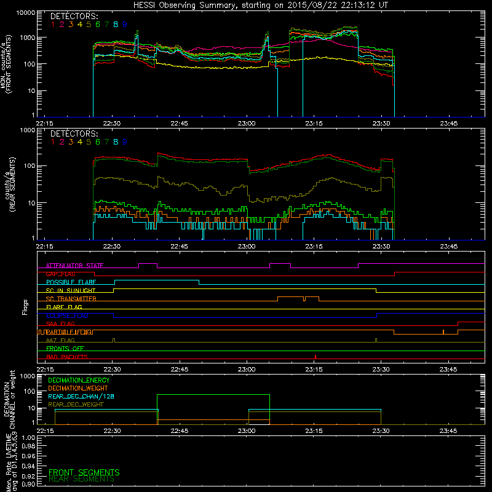Click the FRONTS_OFF flag label

(65, 349)
